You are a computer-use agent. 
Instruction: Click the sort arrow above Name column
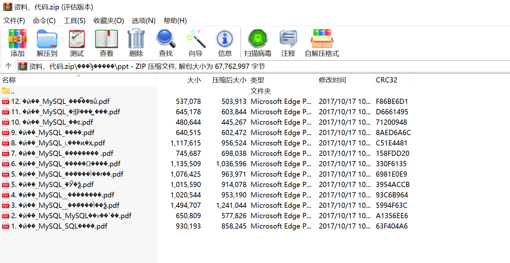click(78, 76)
